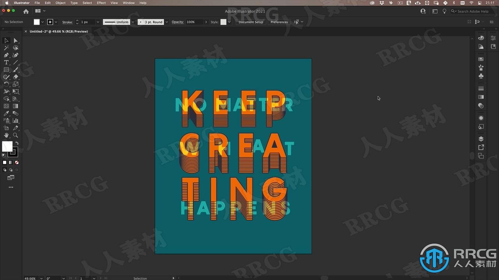Select the Hand tool
The height and width of the screenshot is (280, 499).
(6, 135)
